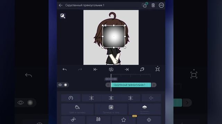
Task: Click the gradient rounded rectangle's center point
Action: point(114,37)
